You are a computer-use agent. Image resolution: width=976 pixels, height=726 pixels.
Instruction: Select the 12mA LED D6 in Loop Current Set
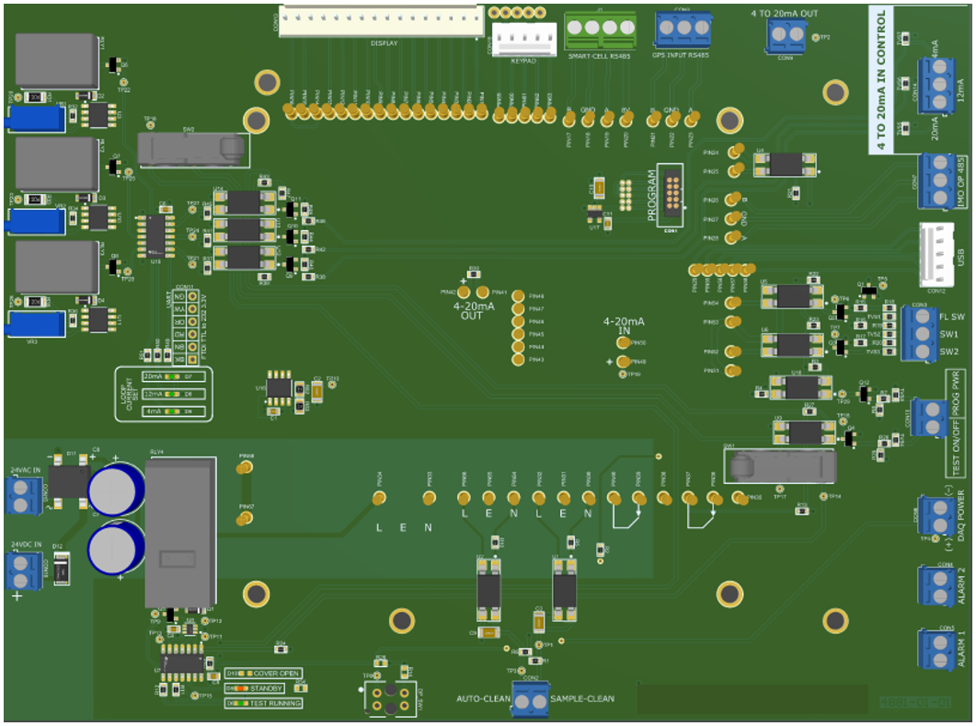172,394
